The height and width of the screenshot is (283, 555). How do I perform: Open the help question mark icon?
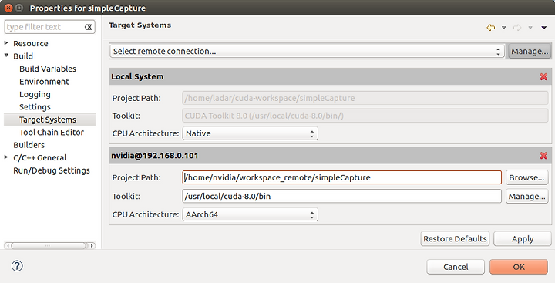pos(17,266)
